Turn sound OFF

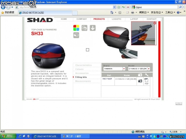pos(37,99)
